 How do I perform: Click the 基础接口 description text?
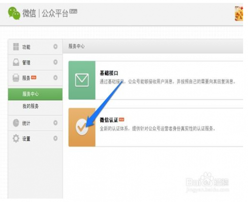[168, 81]
